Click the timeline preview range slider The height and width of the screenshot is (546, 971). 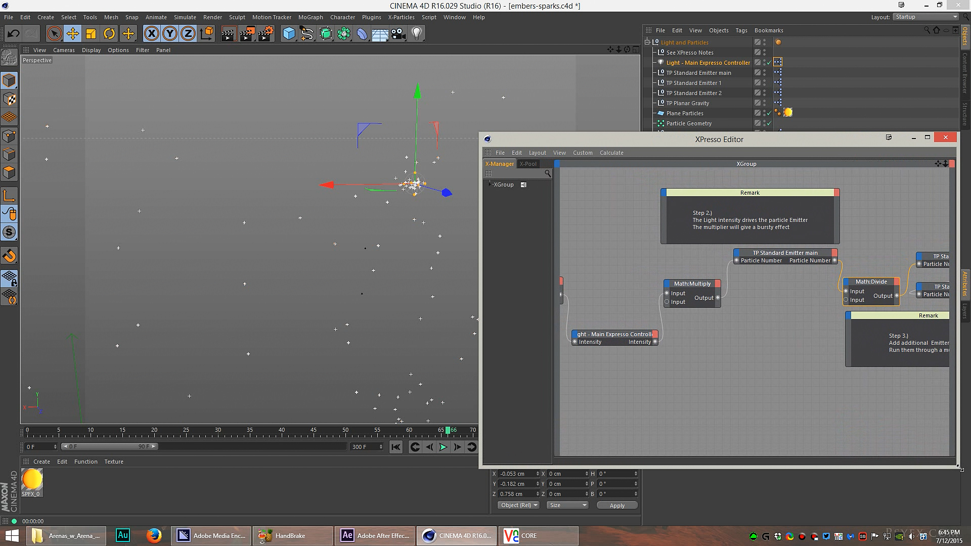[x=109, y=446]
